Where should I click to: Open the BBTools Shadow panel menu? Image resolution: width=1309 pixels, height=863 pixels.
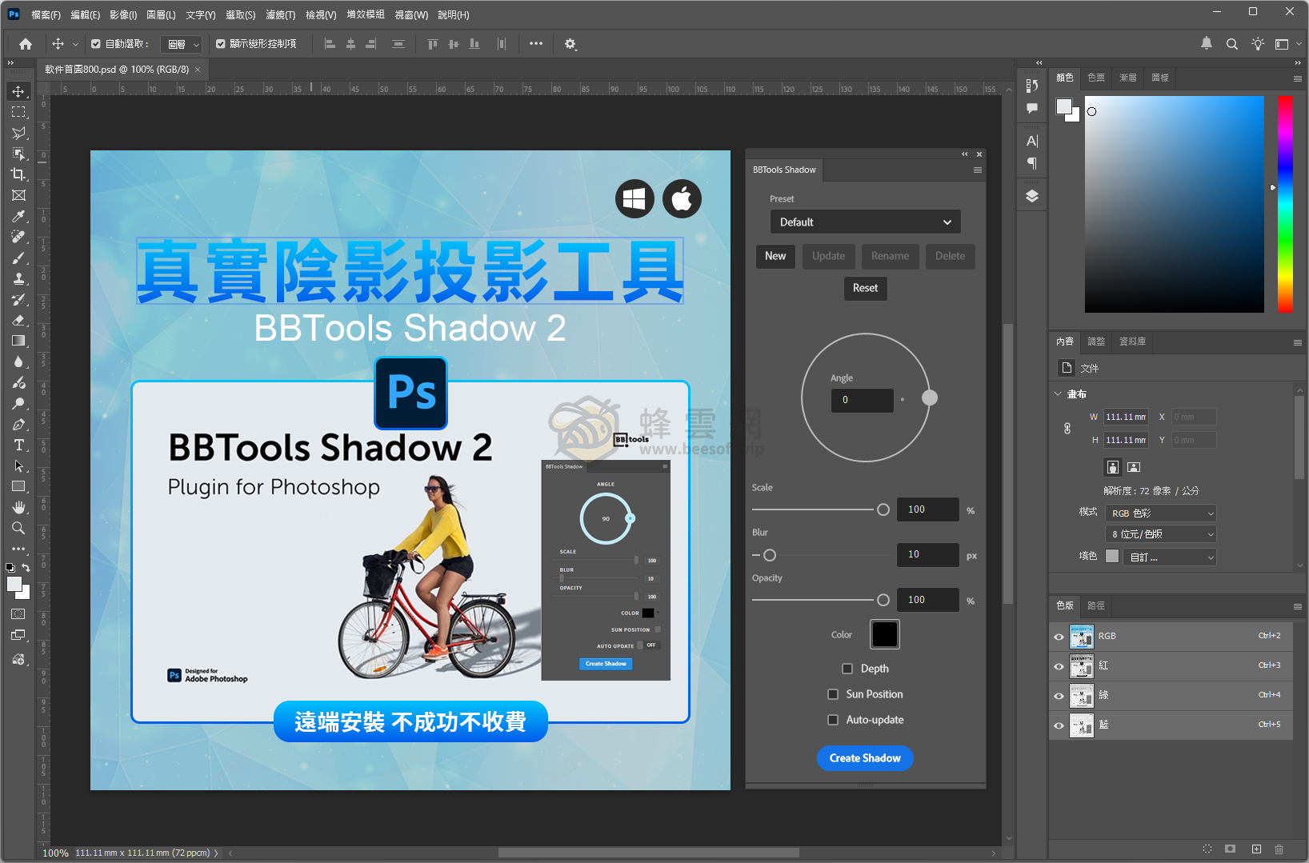pyautogui.click(x=977, y=170)
